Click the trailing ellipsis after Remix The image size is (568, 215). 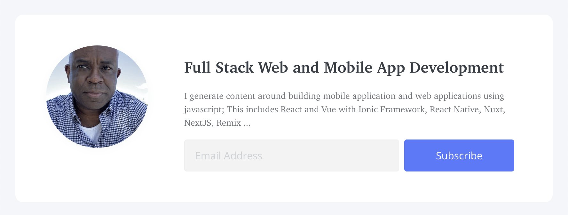(247, 123)
